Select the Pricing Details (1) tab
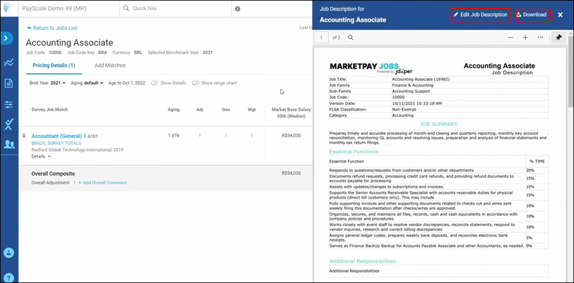The image size is (574, 283). pyautogui.click(x=54, y=66)
